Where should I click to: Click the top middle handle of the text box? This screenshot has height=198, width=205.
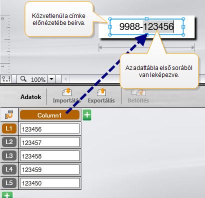point(146,18)
